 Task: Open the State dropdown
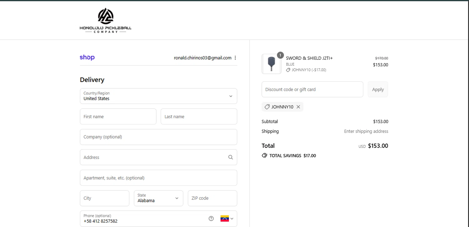pos(159,198)
